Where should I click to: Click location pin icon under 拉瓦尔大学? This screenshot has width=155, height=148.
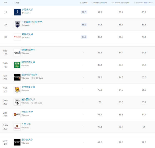[22, 115]
